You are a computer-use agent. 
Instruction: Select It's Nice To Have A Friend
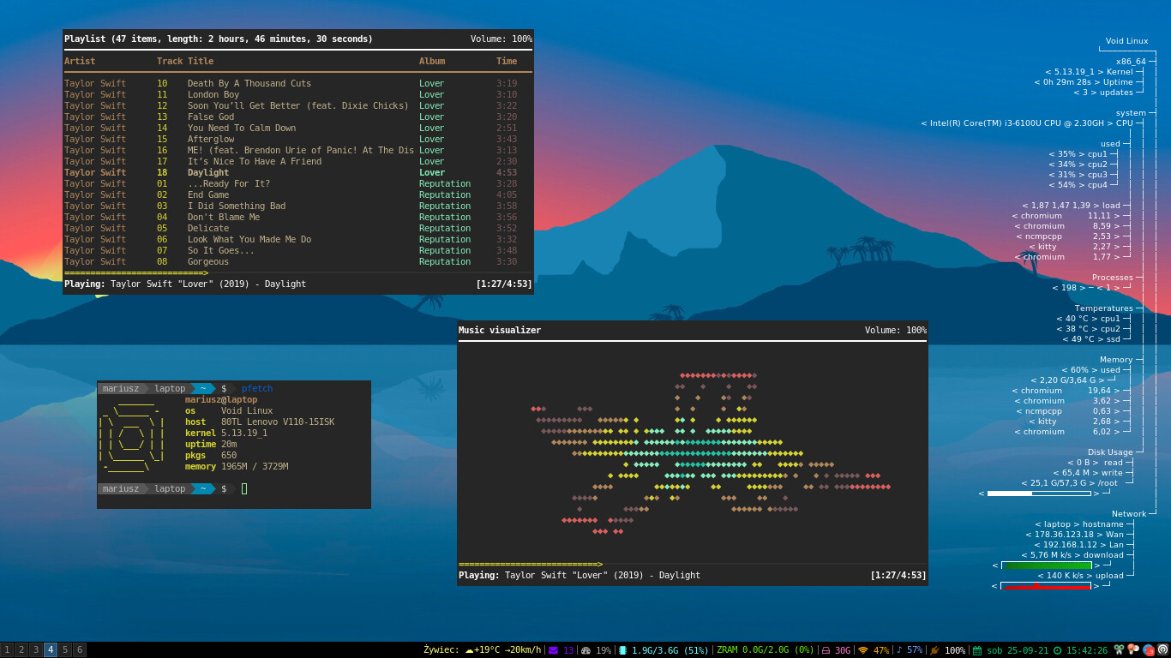(297, 161)
